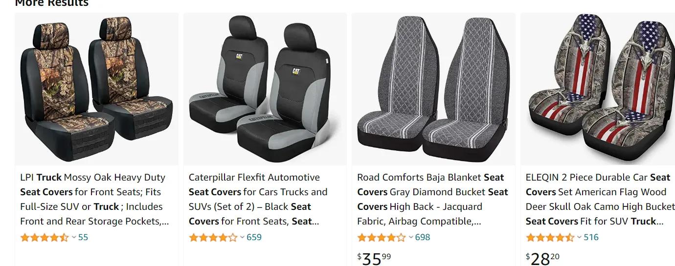This screenshot has width=675, height=266.
Task: Expand rating breakdown arrow beside 659 reviews
Action: 243,237
